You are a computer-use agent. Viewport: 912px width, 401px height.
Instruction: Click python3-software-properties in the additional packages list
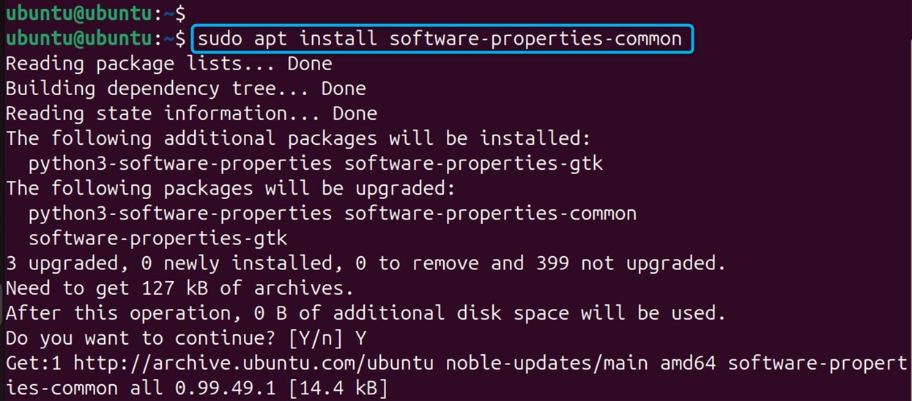tap(179, 164)
